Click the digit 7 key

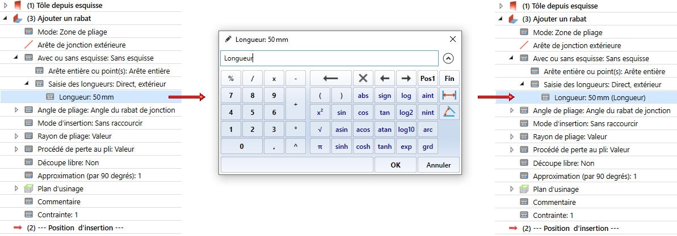[231, 96]
